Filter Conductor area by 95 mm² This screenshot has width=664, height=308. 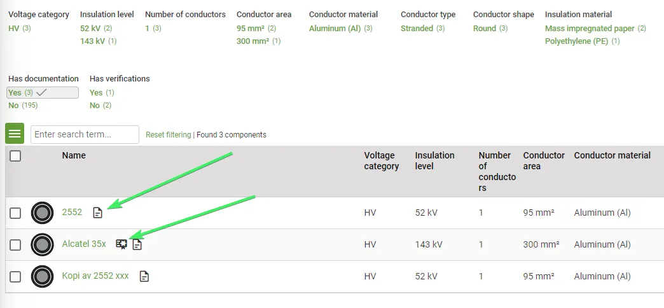click(x=256, y=29)
